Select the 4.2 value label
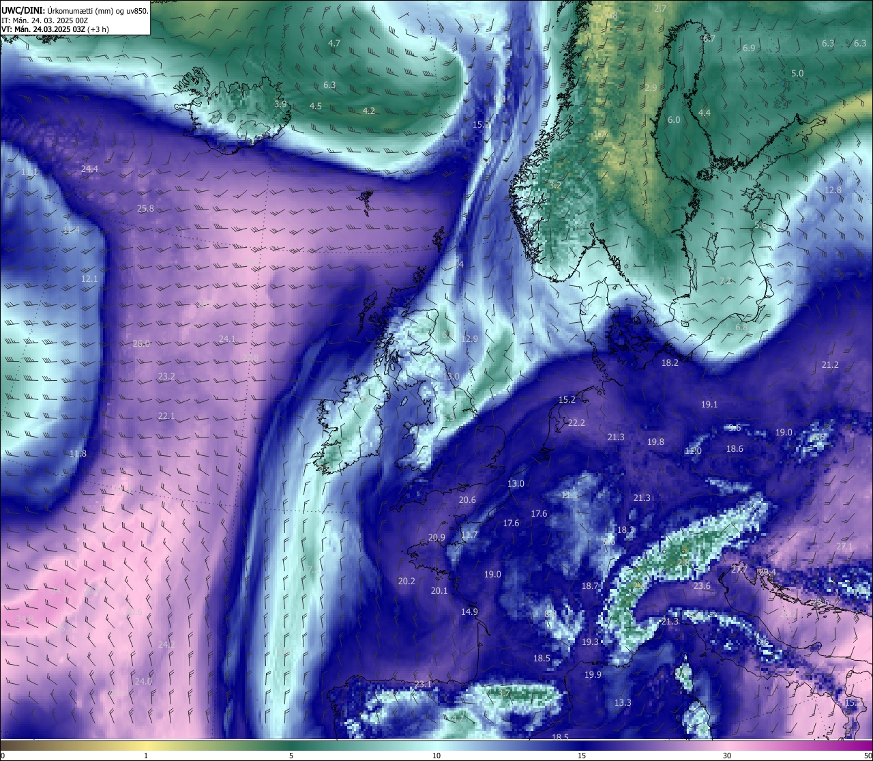This screenshot has height=761, width=873. [x=369, y=111]
